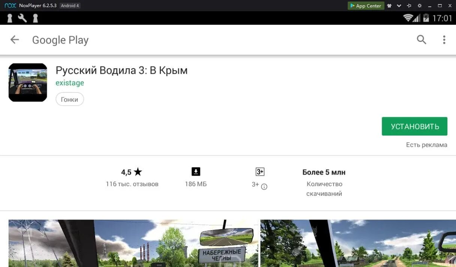Expand the Nox title bar dropdown arrow
The image size is (456, 267).
pyautogui.click(x=399, y=6)
